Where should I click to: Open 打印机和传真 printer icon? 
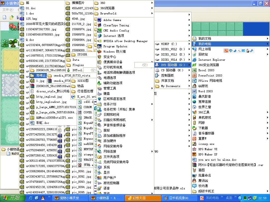pyautogui.click(x=99, y=67)
